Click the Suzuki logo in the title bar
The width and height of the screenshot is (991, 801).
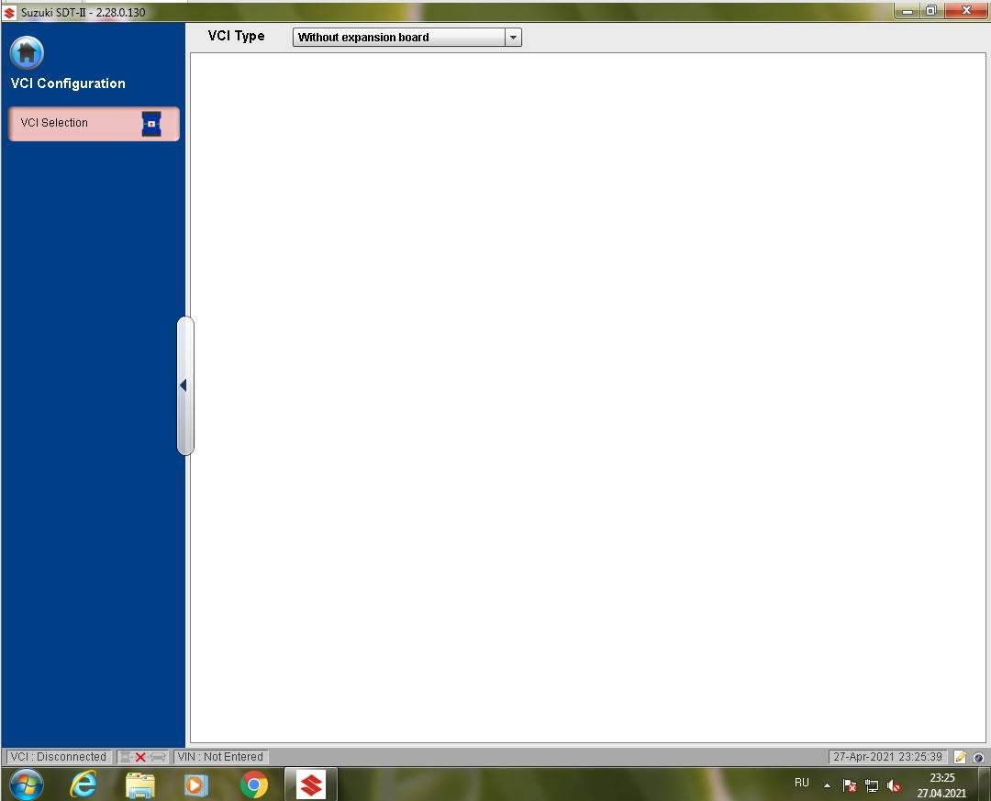9,13
